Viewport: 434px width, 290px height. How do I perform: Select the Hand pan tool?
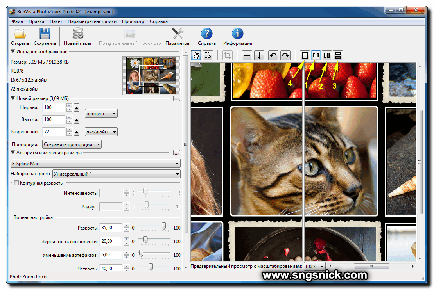point(196,55)
